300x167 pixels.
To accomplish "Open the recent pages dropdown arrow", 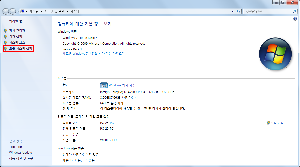I will tap(18, 12).
